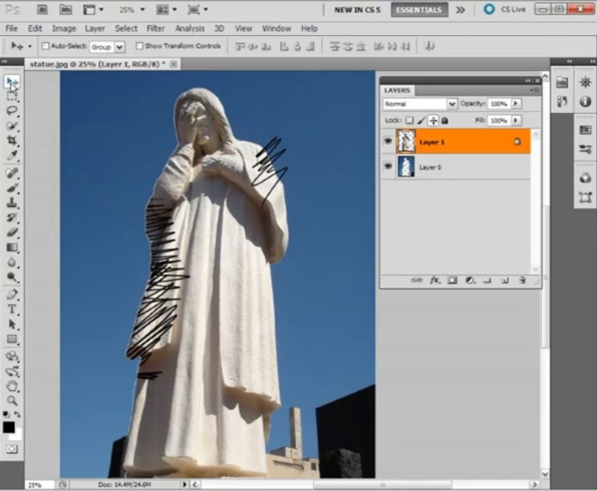The image size is (597, 491).
Task: Enable Show Transform Controls checkbox
Action: pos(140,46)
